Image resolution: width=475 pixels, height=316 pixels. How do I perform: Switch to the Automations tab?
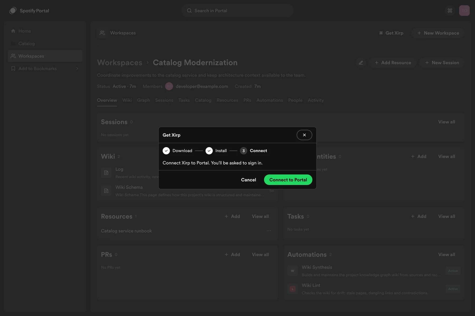270,100
